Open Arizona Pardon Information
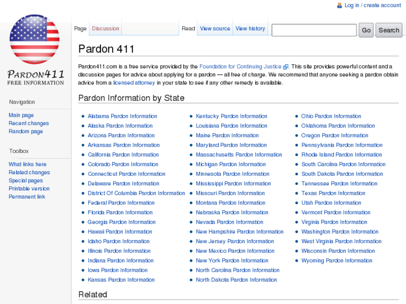 point(121,136)
